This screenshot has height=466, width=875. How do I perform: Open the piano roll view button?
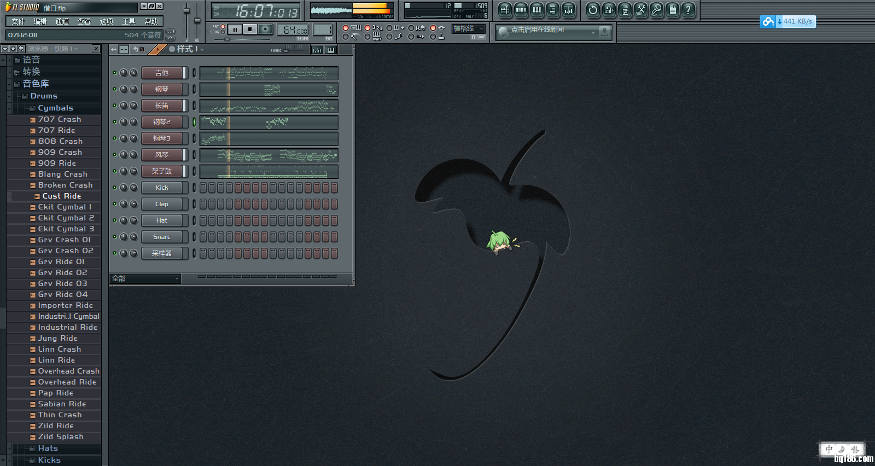pos(537,9)
